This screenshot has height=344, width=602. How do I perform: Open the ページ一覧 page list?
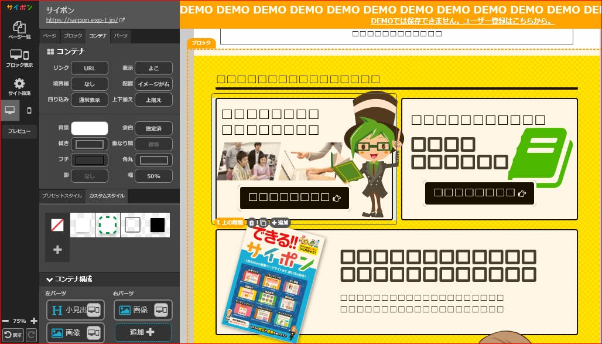pos(19,30)
